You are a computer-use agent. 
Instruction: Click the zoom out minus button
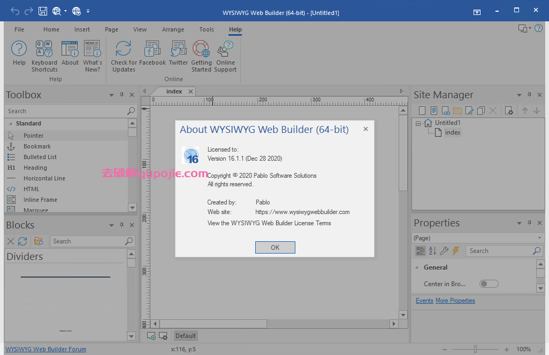444,349
